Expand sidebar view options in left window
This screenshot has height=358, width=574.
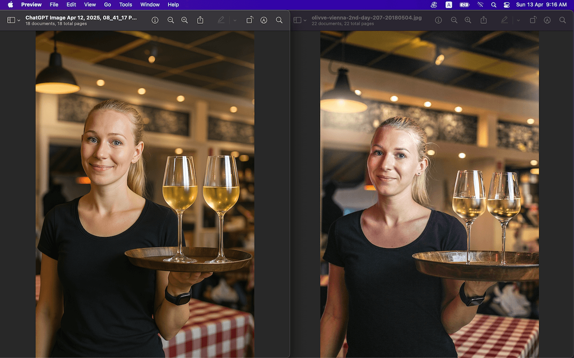19,20
